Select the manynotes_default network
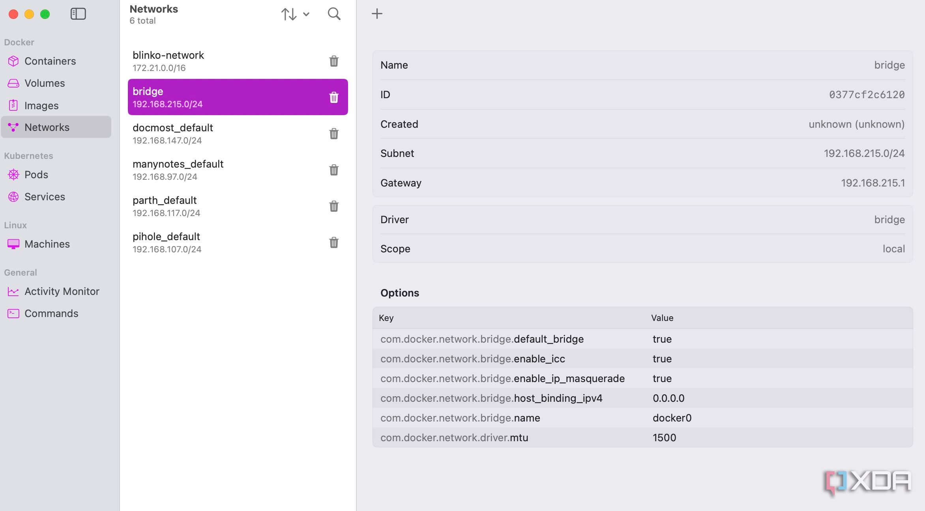Image resolution: width=925 pixels, height=511 pixels. coord(238,170)
